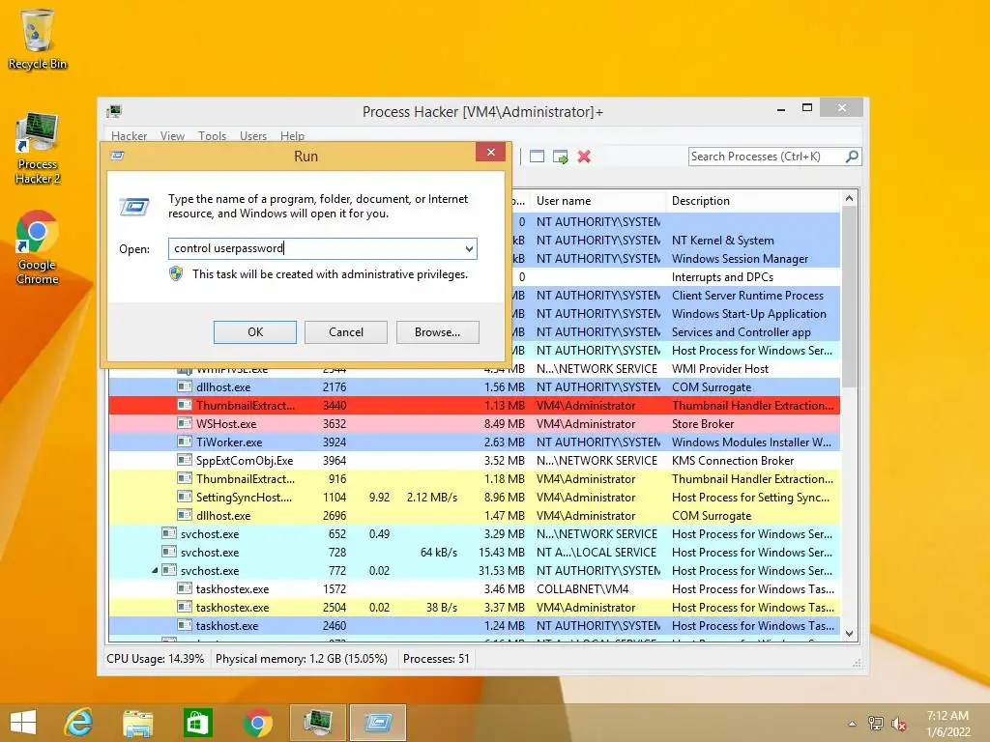990x742 pixels.
Task: Click the dllhost.exe icon for PID 2176
Action: tap(185, 386)
